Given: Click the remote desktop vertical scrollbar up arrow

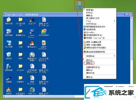Looking at the screenshot, I should 132,18.
